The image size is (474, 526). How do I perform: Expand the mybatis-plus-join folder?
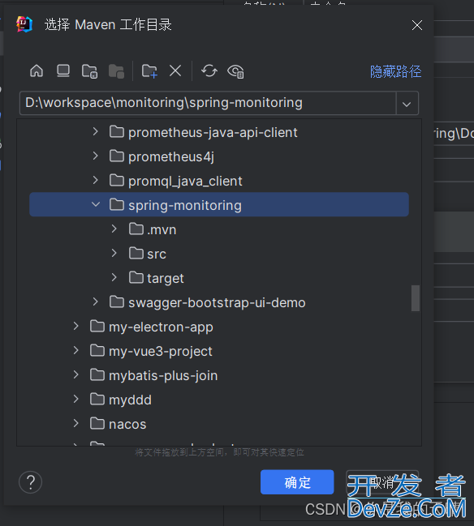[76, 375]
